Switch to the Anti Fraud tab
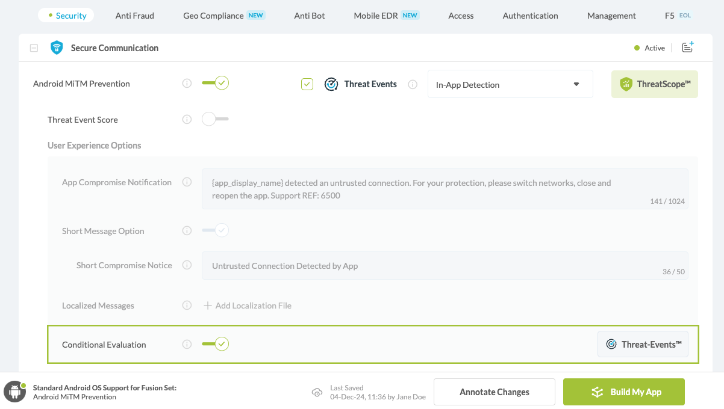Viewport: 724px width, 409px height. pyautogui.click(x=134, y=16)
